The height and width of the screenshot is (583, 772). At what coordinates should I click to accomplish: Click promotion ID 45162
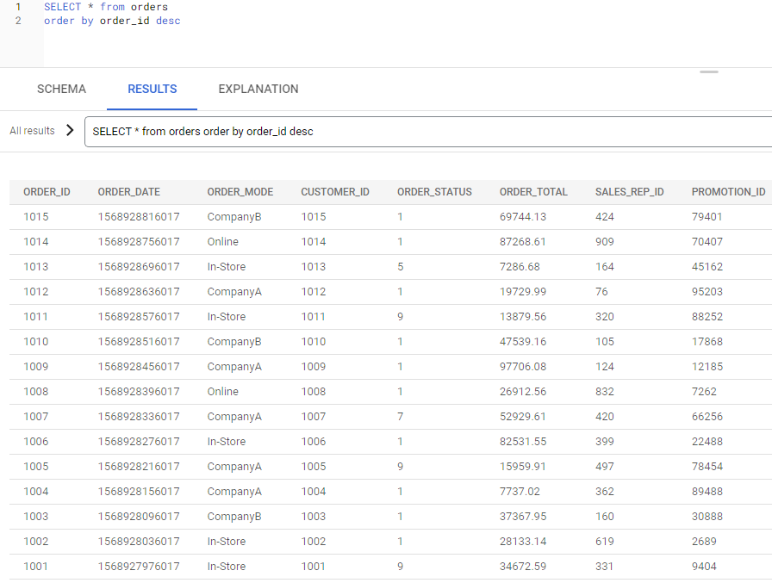(707, 267)
